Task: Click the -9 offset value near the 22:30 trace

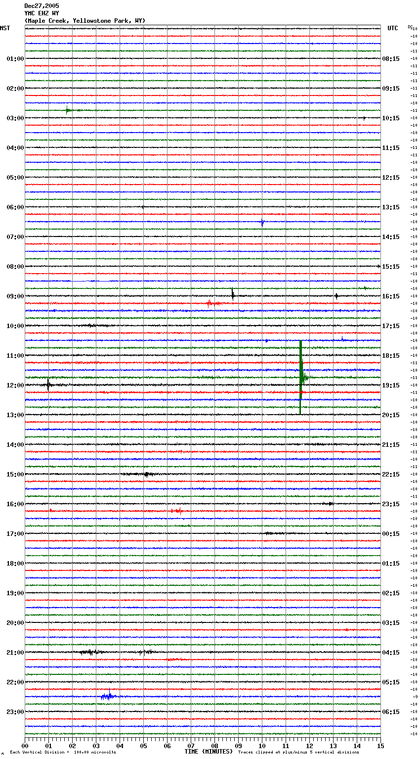Action: click(415, 697)
